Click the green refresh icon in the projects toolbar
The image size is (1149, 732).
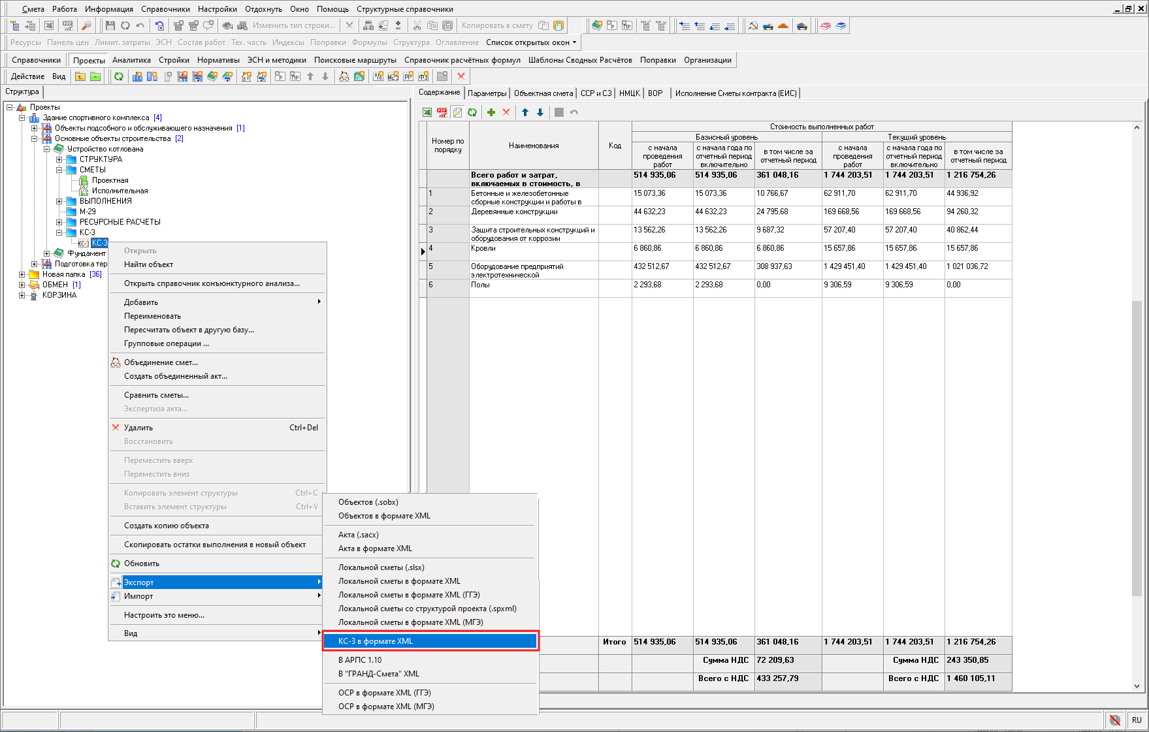[119, 76]
